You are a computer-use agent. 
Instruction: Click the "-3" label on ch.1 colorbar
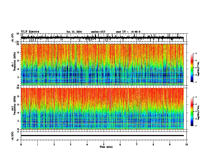coord(195,53)
